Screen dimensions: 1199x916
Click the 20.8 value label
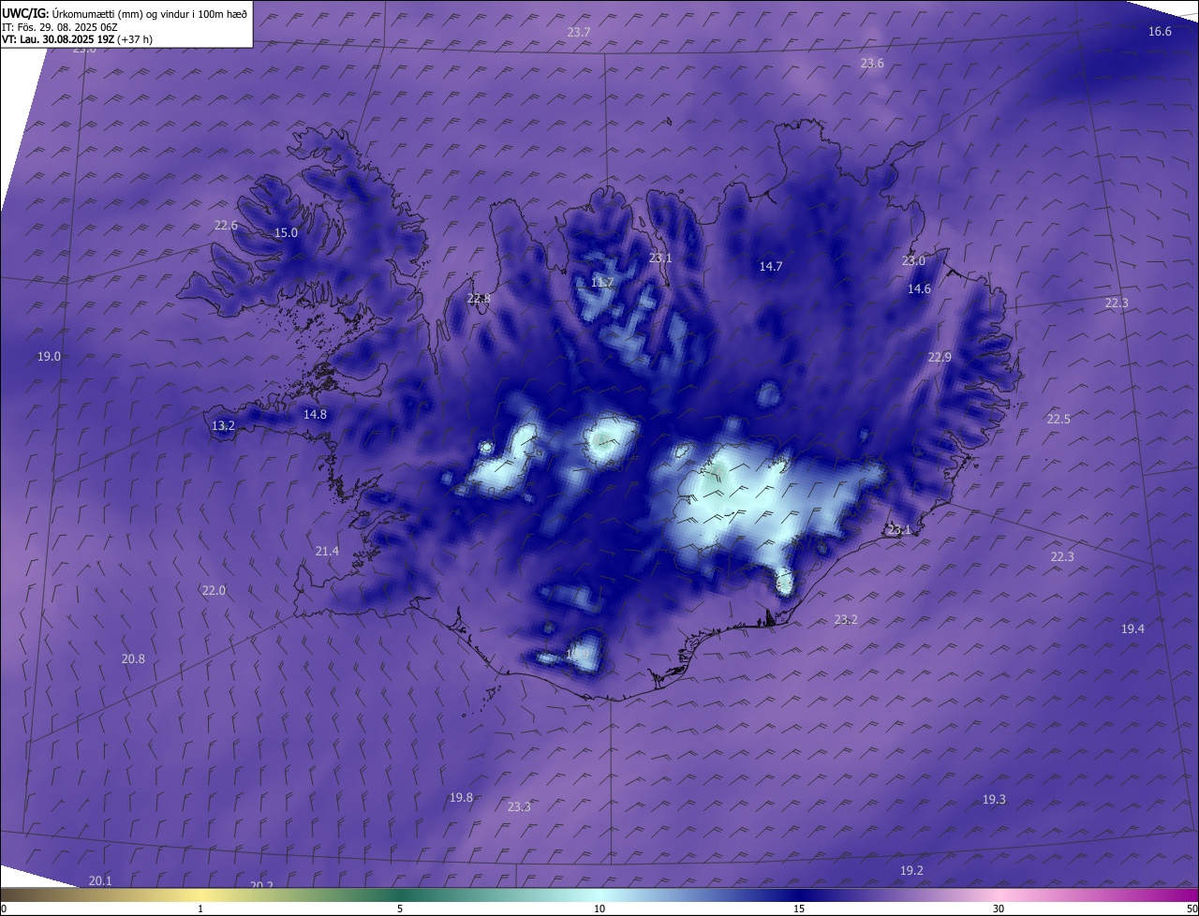coord(133,659)
